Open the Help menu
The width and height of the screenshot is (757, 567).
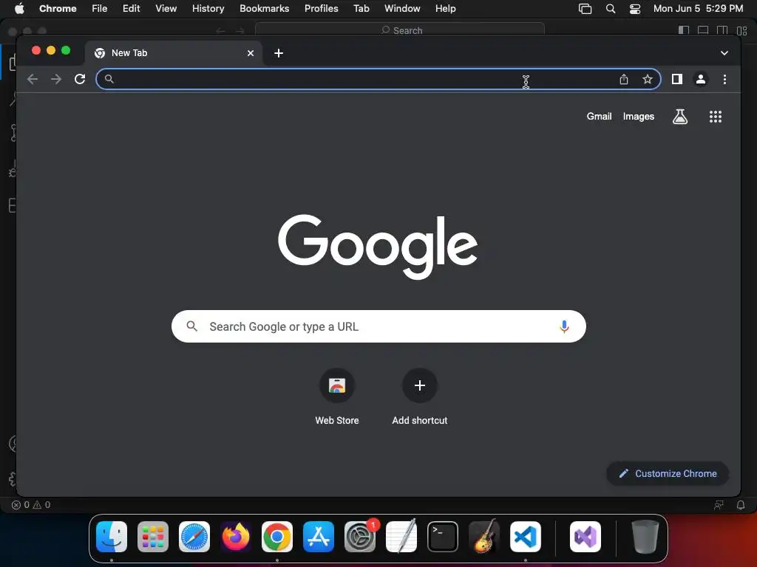point(445,8)
